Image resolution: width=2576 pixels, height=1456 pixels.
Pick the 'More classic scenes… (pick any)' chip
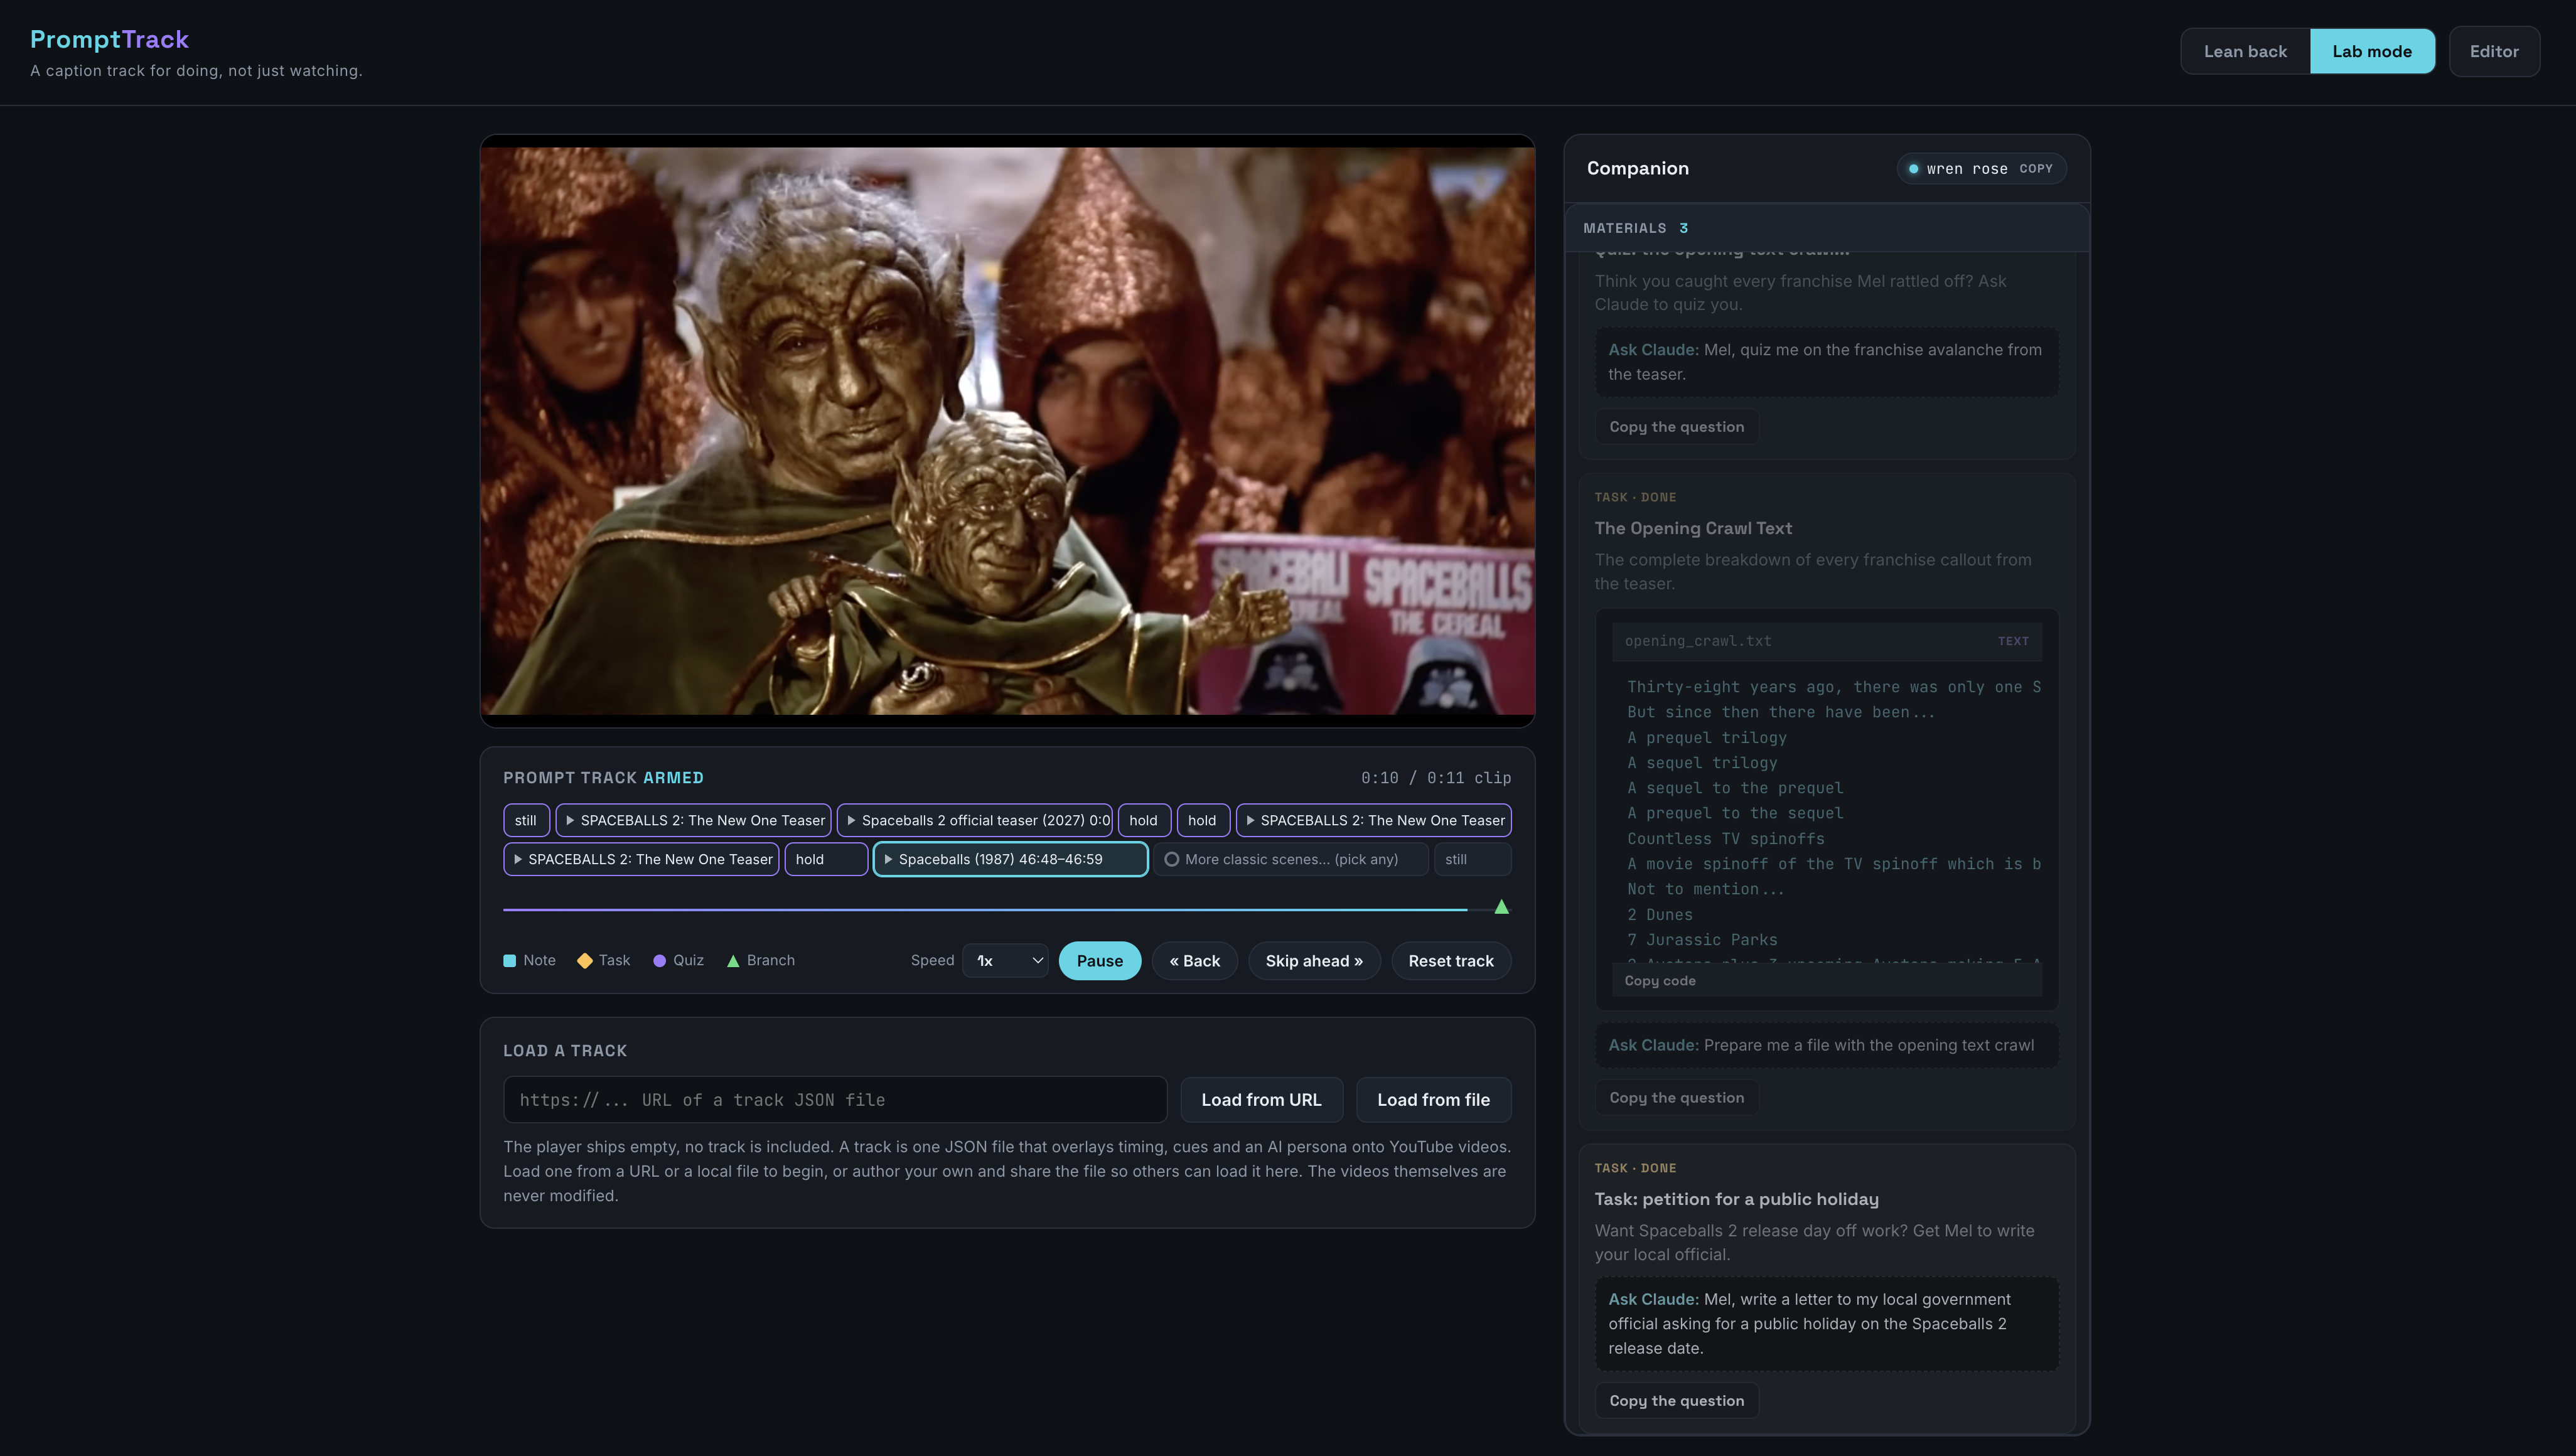coord(1291,859)
